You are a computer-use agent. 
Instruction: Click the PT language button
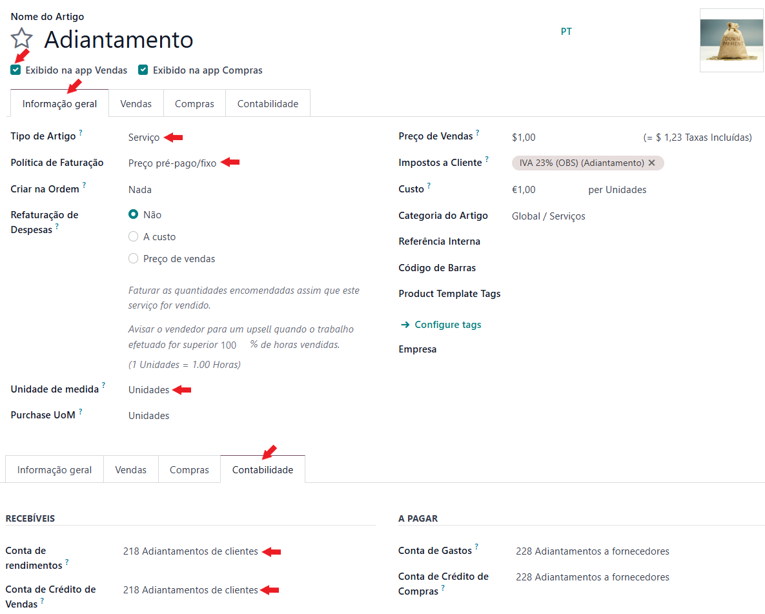tap(566, 32)
